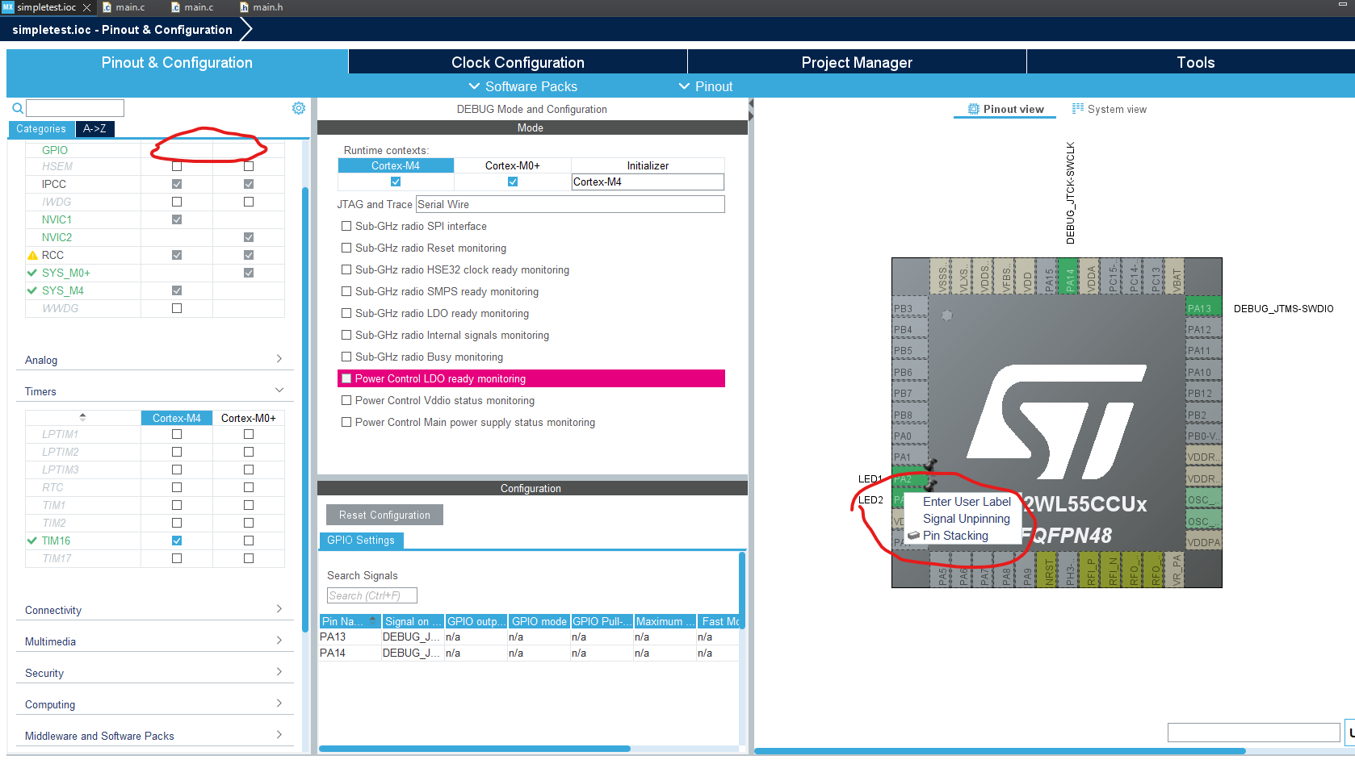The width and height of the screenshot is (1355, 764).
Task: Click the Search Signals input field
Action: 371,595
